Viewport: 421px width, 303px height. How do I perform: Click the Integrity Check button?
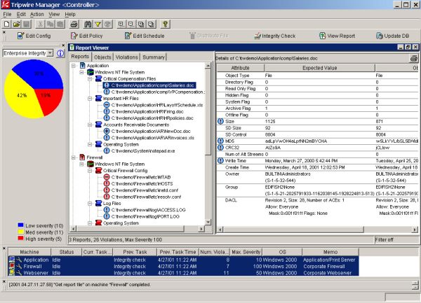[274, 36]
